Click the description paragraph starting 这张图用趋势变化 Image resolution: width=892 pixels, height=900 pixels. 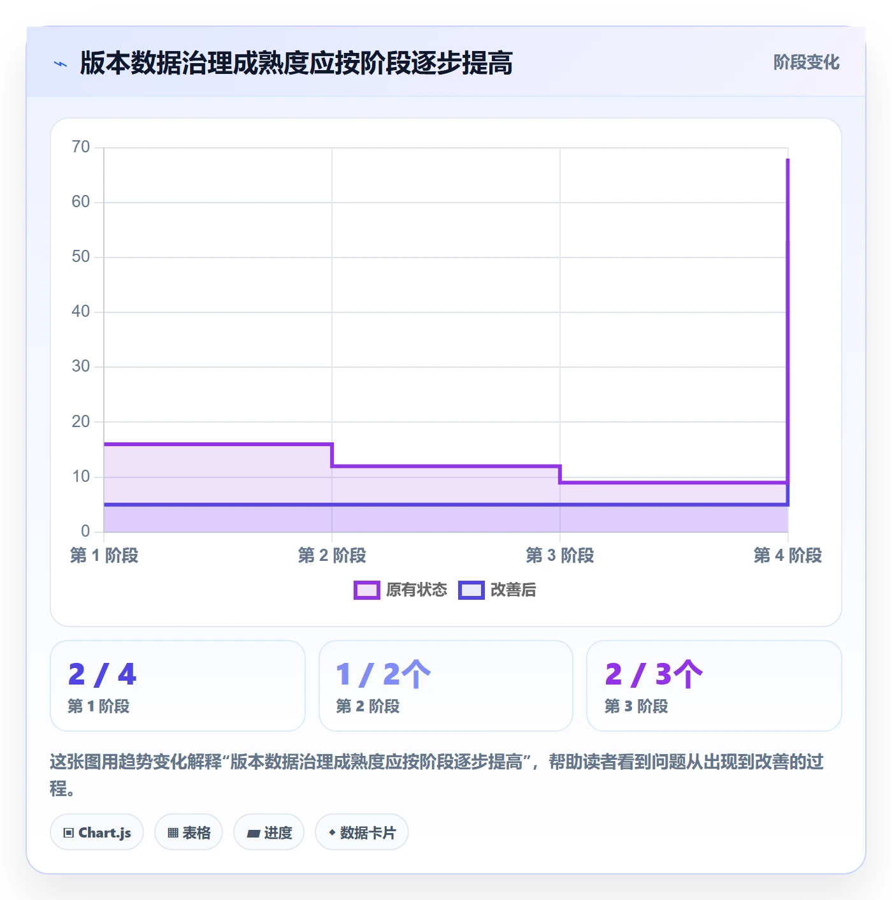coord(437,775)
